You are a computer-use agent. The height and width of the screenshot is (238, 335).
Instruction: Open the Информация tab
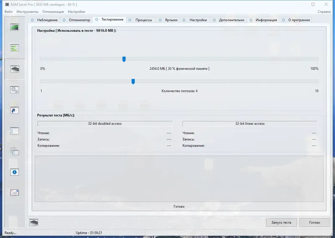point(263,20)
